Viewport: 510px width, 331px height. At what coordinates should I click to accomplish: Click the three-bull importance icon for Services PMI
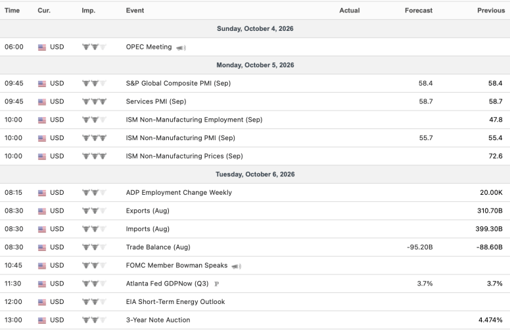(94, 101)
